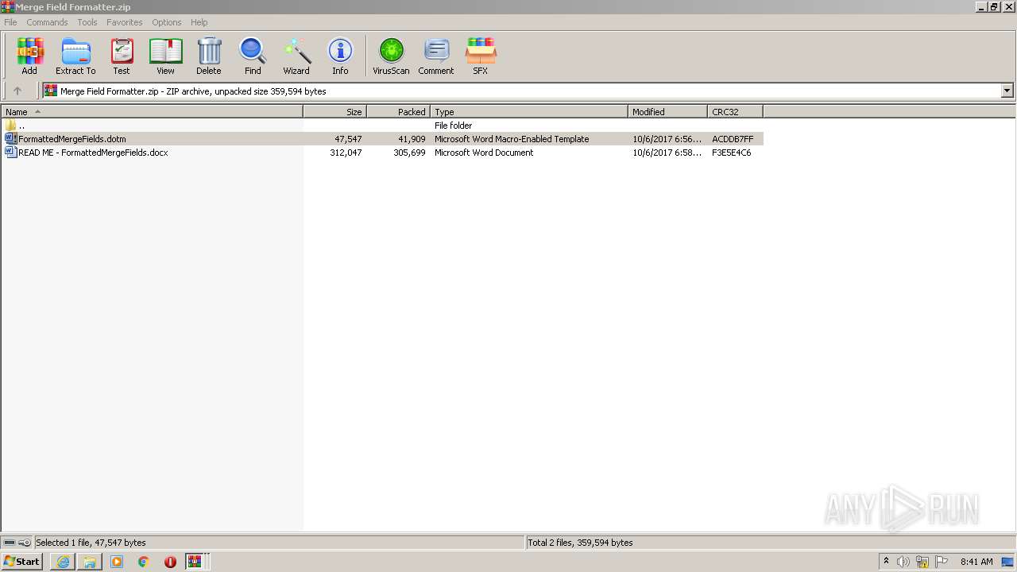
Task: Open the Opera browser taskbar icon
Action: tap(170, 562)
